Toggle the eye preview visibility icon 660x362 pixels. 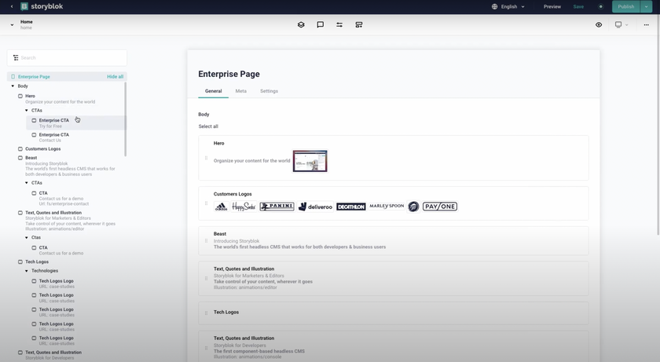coord(599,25)
